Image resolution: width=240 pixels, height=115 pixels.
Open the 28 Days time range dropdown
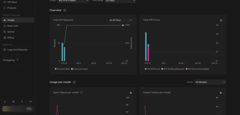pos(120,1)
